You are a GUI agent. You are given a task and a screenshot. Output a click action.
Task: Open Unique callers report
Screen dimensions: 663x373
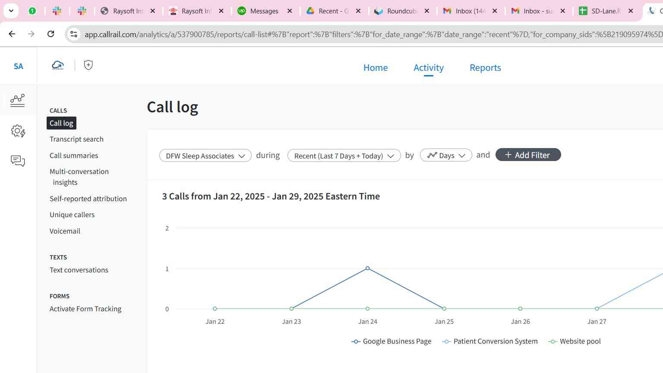72,215
